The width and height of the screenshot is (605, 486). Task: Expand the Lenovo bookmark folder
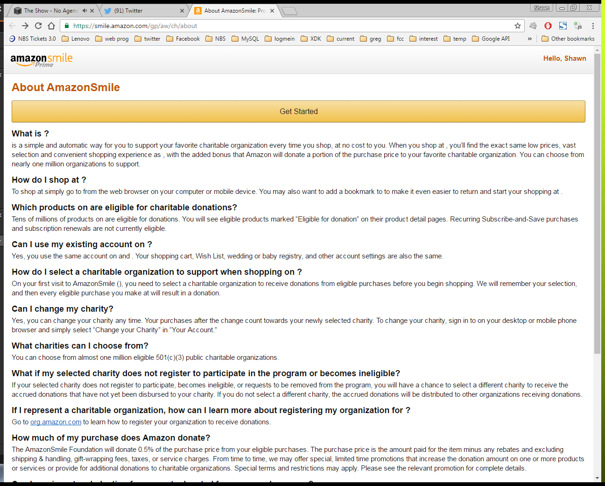76,39
